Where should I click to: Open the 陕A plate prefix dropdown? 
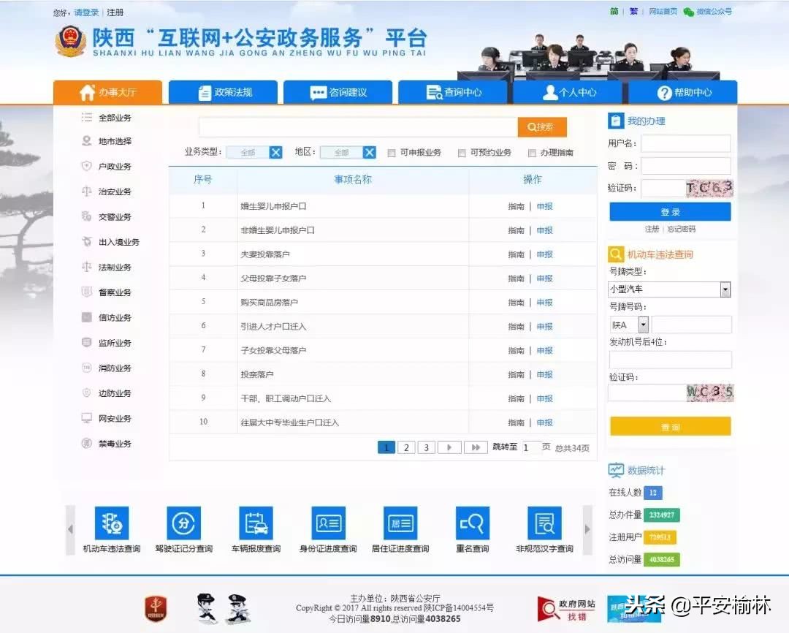pyautogui.click(x=629, y=325)
